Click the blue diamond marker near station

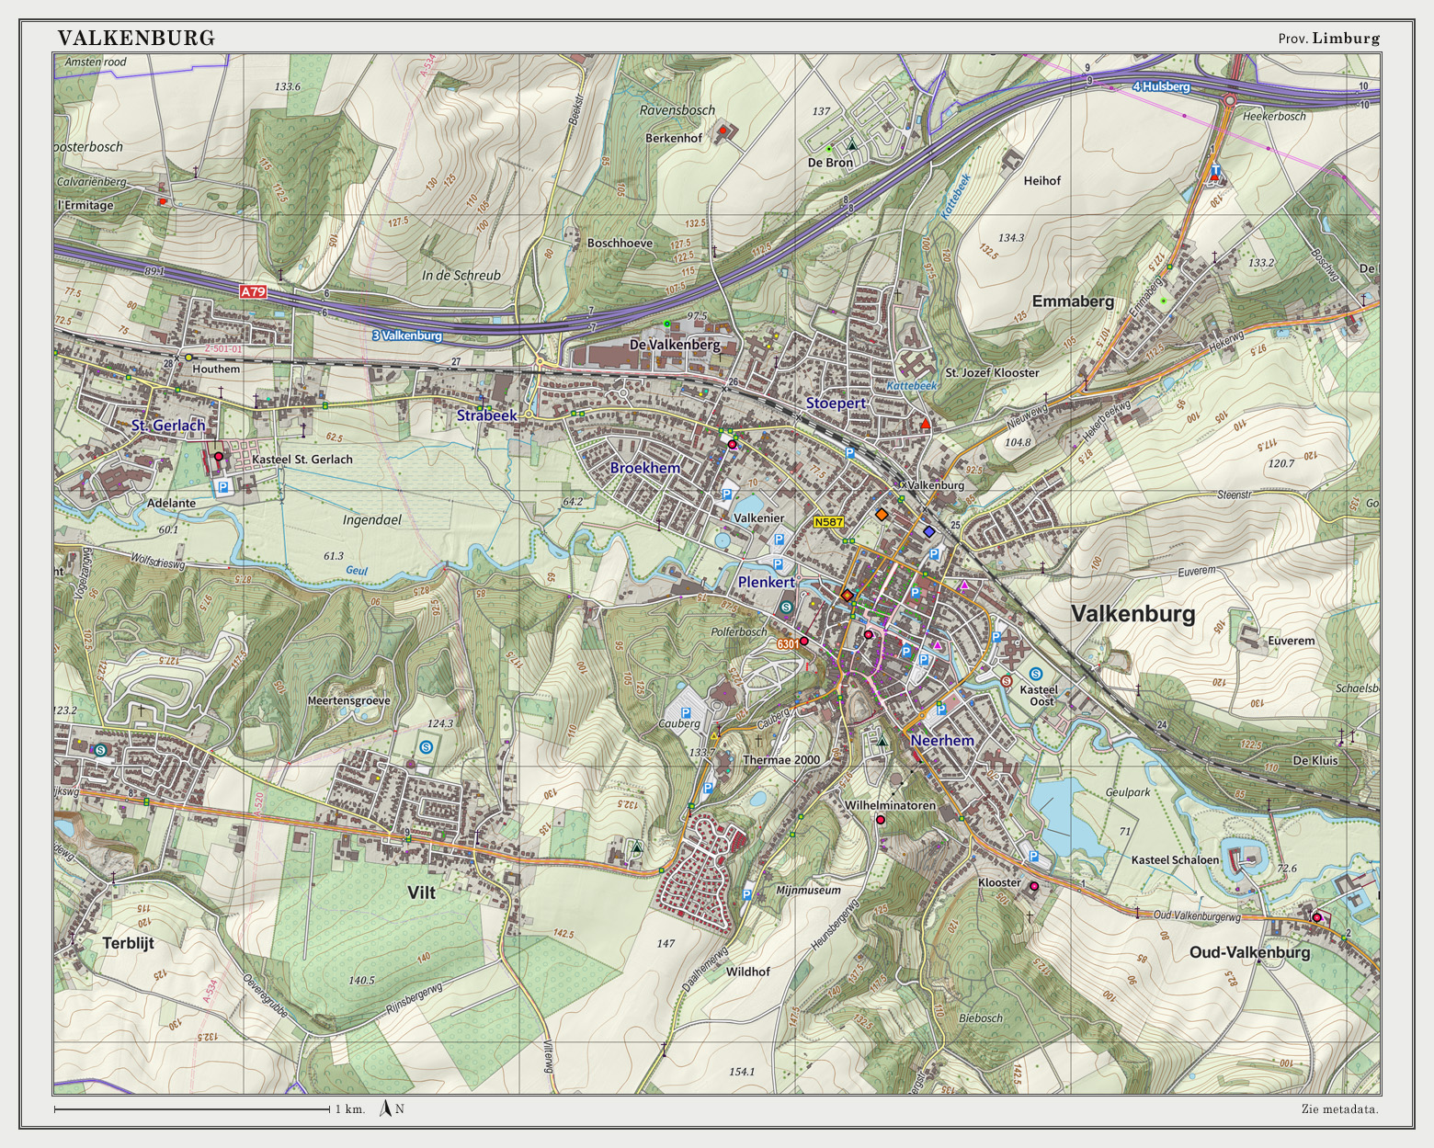[928, 532]
